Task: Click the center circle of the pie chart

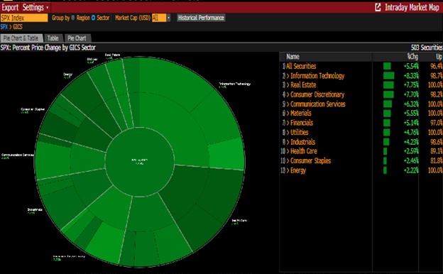Action: [x=140, y=162]
